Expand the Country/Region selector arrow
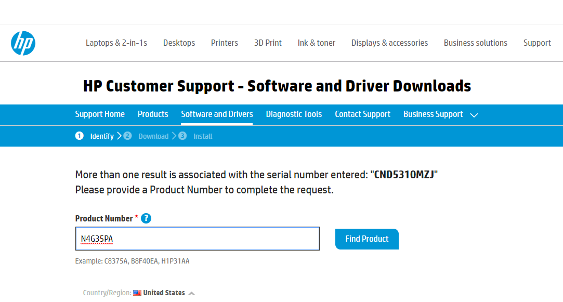This screenshot has width=563, height=302. click(x=191, y=293)
